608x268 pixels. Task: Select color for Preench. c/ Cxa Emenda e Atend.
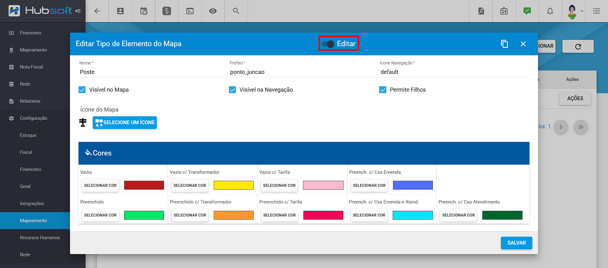(x=369, y=215)
